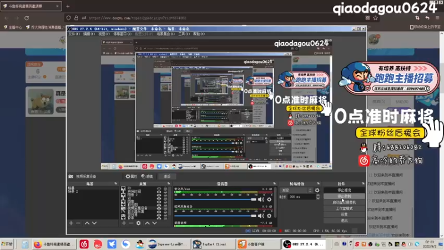The image size is (444, 250).
Task: Move the scene up with the arrow
Action: pos(87,223)
